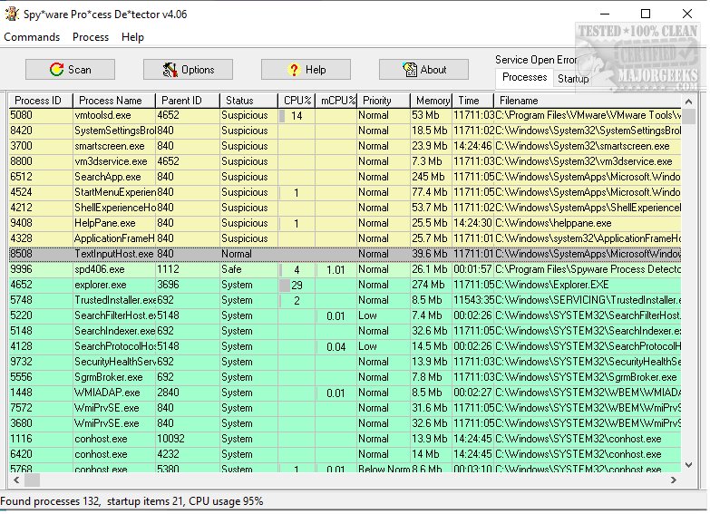The width and height of the screenshot is (710, 514).
Task: Switch to the Processes tab
Action: (x=524, y=77)
